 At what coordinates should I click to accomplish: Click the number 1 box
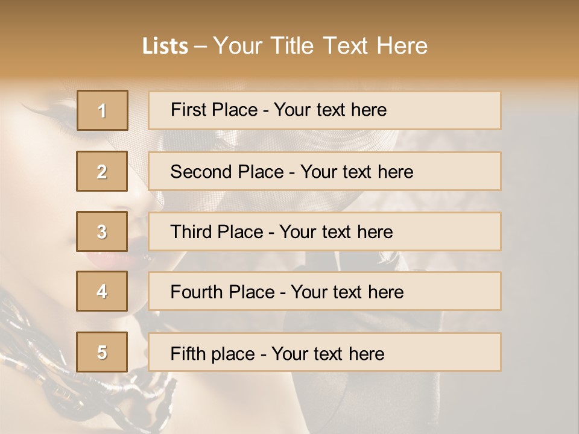(x=102, y=110)
